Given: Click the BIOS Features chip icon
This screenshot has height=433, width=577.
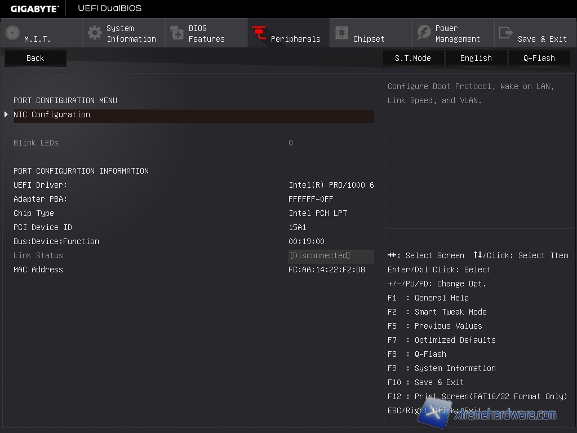Looking at the screenshot, I should click(177, 33).
